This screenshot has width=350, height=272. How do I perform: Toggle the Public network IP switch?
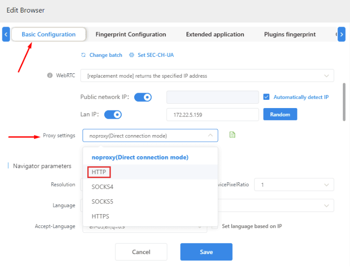pos(143,97)
